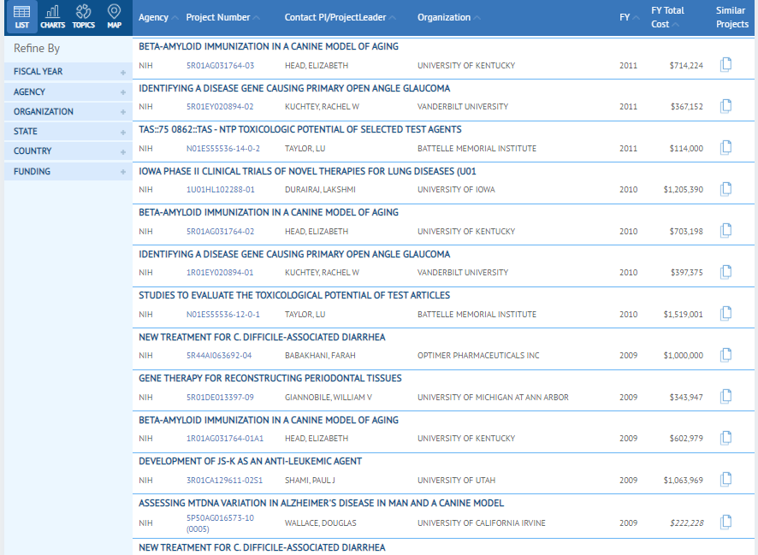Open project number 3R01CA129611-02S1
This screenshot has width=758, height=555.
[224, 481]
